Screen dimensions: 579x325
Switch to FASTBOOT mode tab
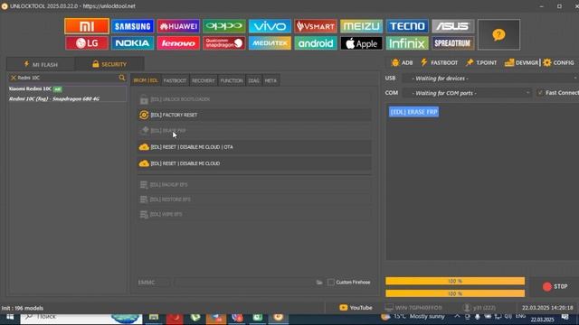pyautogui.click(x=175, y=80)
